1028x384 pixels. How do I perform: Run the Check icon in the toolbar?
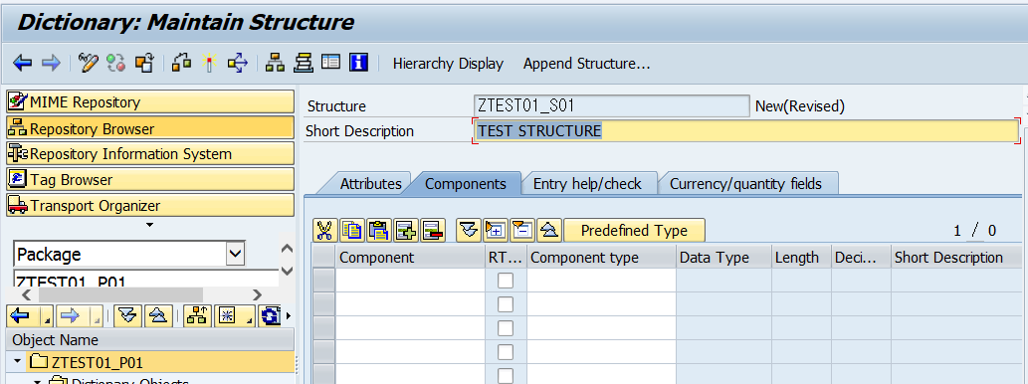(x=181, y=63)
